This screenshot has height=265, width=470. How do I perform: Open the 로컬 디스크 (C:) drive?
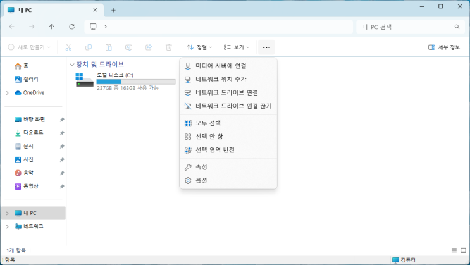click(x=125, y=81)
